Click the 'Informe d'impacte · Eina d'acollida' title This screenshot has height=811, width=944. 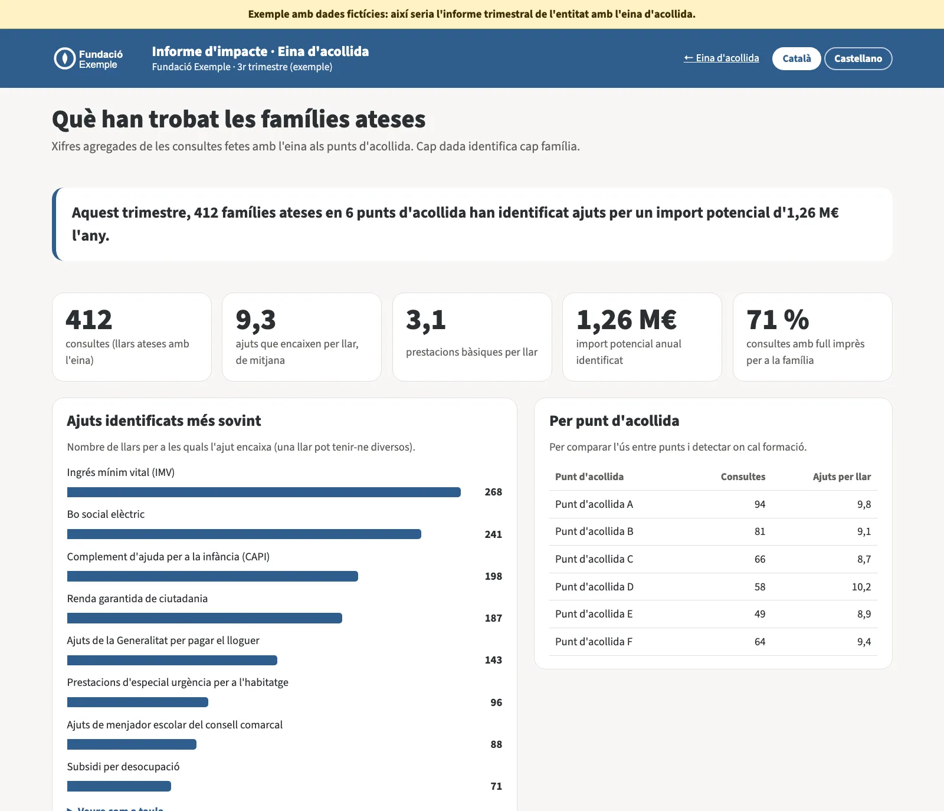260,51
